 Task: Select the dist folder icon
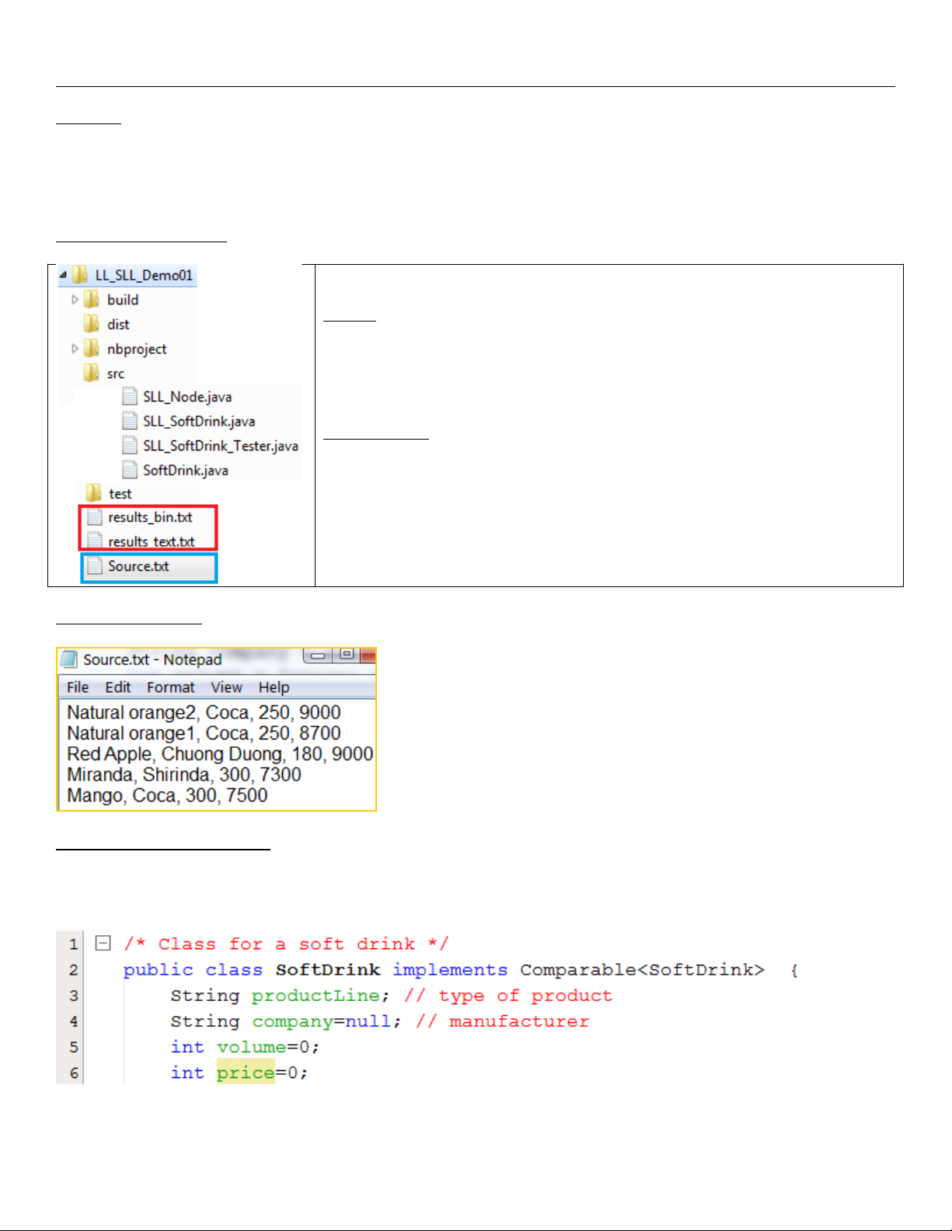point(92,324)
